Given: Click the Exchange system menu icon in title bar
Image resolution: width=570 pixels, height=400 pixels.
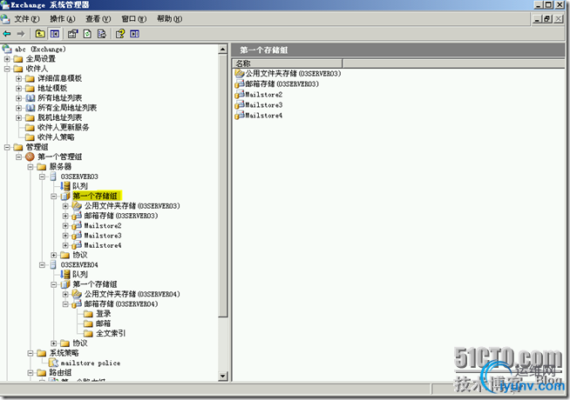Looking at the screenshot, I should pyautogui.click(x=4, y=4).
